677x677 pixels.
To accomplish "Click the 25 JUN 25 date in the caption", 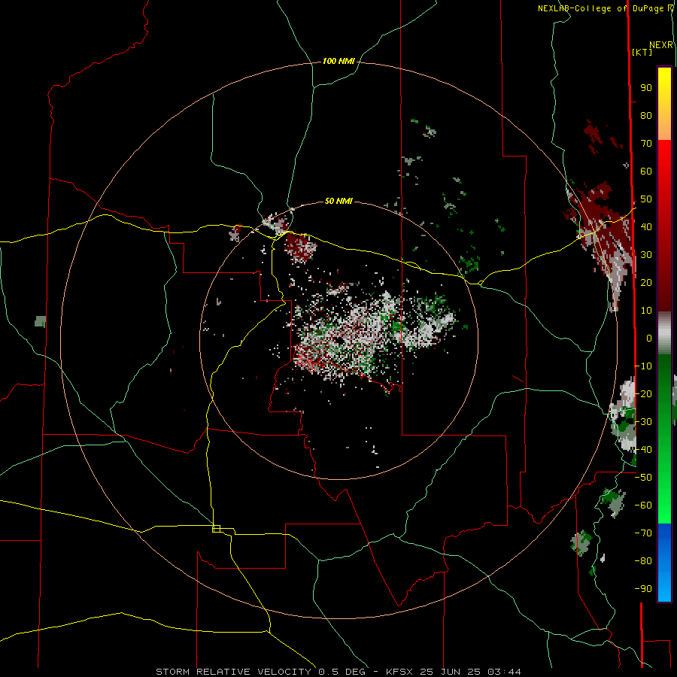I will coord(451,672).
